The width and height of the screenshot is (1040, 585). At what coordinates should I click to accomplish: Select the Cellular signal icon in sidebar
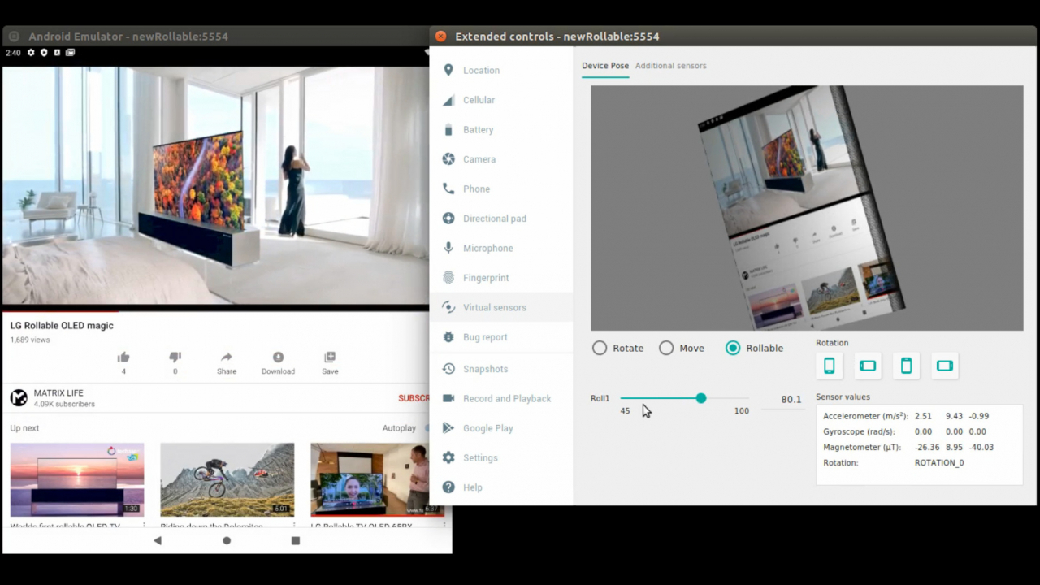[x=448, y=100]
